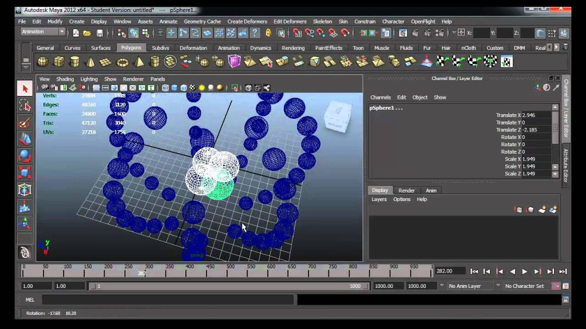Toggle Channel Box side tab
The width and height of the screenshot is (586, 329).
click(566, 108)
